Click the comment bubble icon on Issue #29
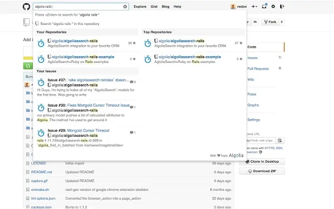334x209 pixels. 132,133
